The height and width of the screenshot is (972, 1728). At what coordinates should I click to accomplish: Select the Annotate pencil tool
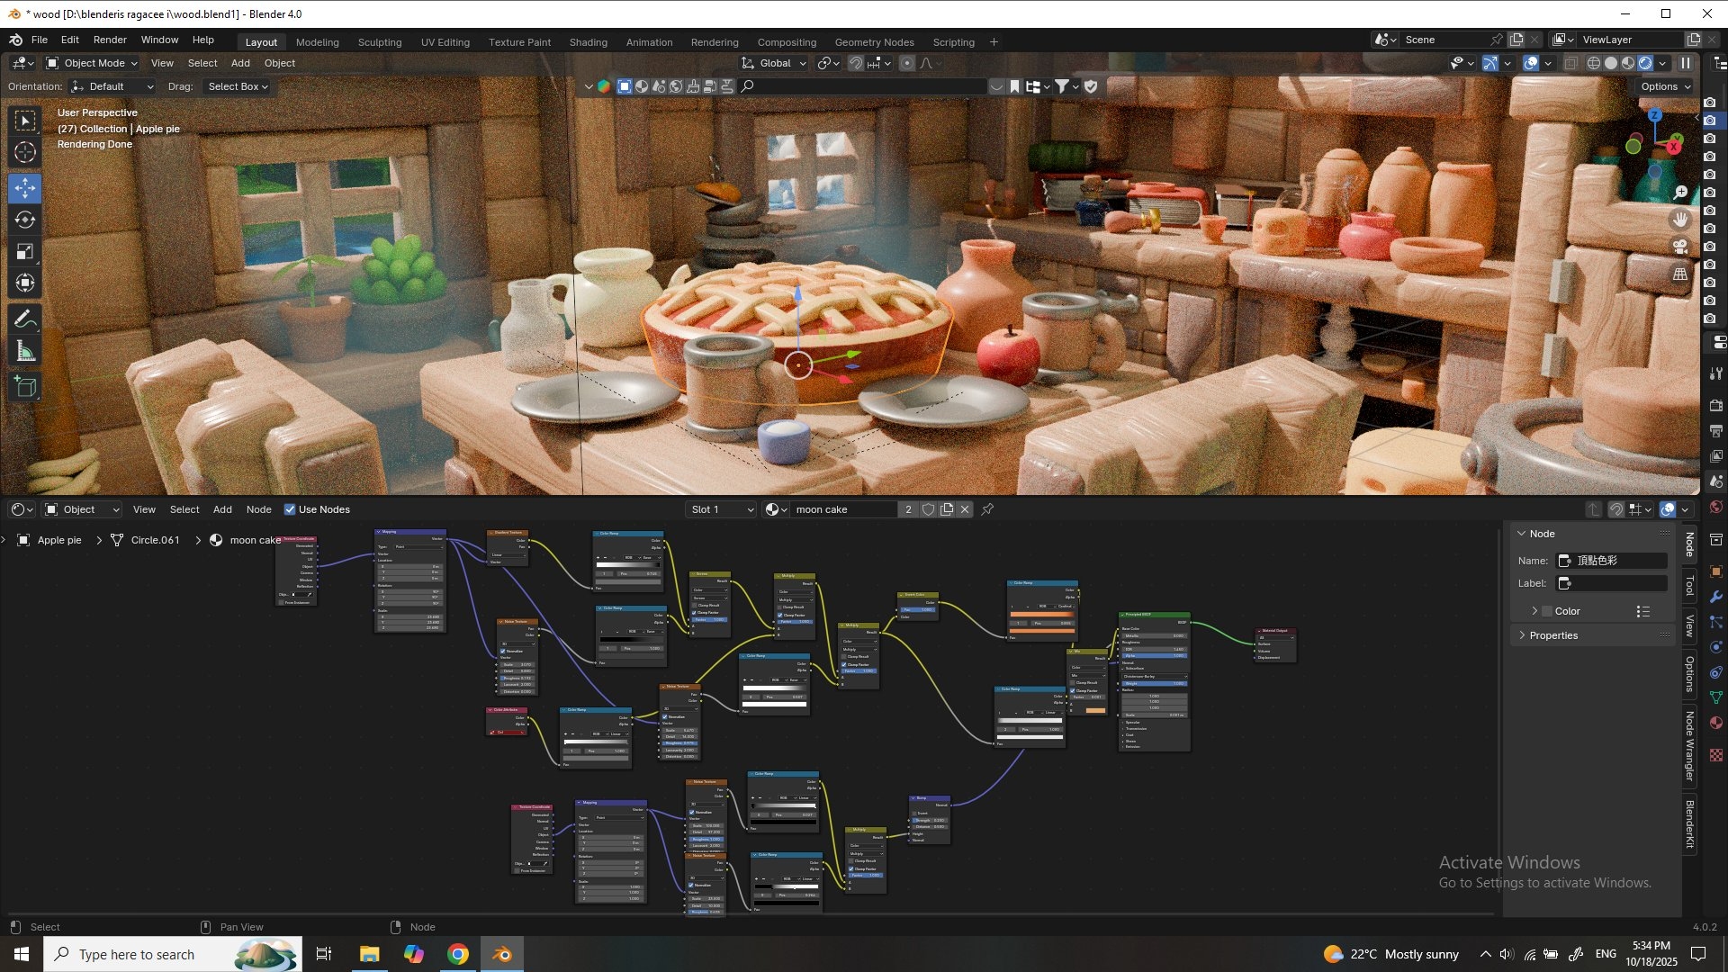[x=25, y=319]
